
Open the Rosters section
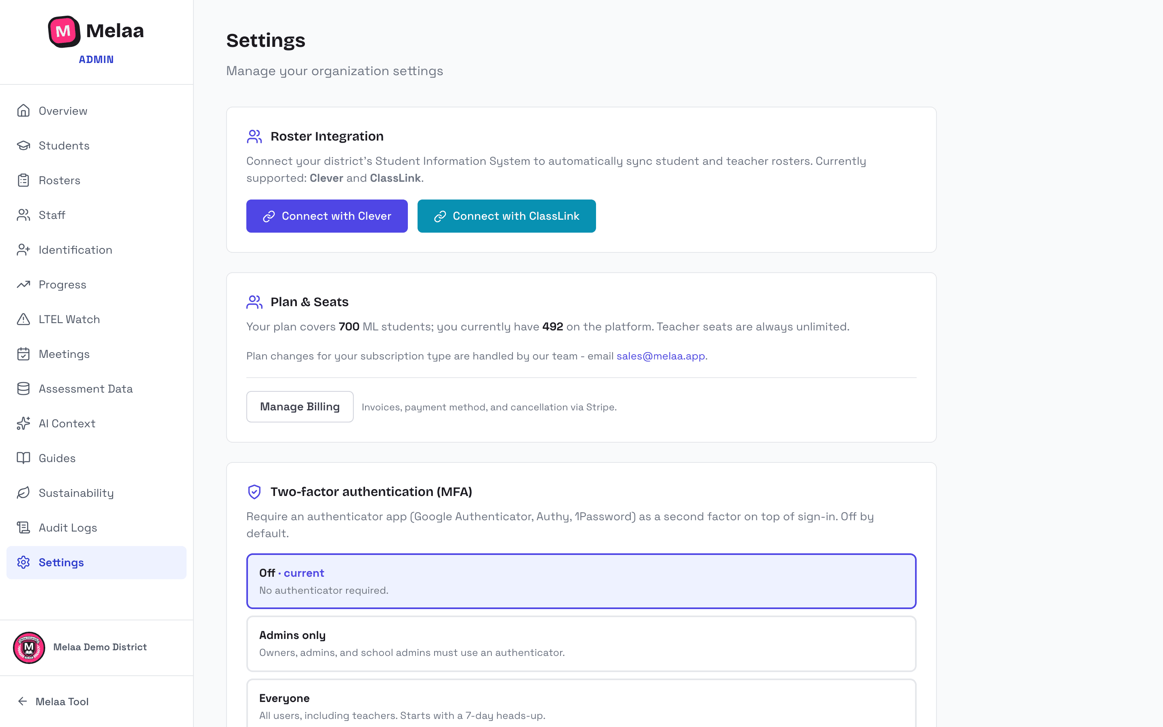96,180
